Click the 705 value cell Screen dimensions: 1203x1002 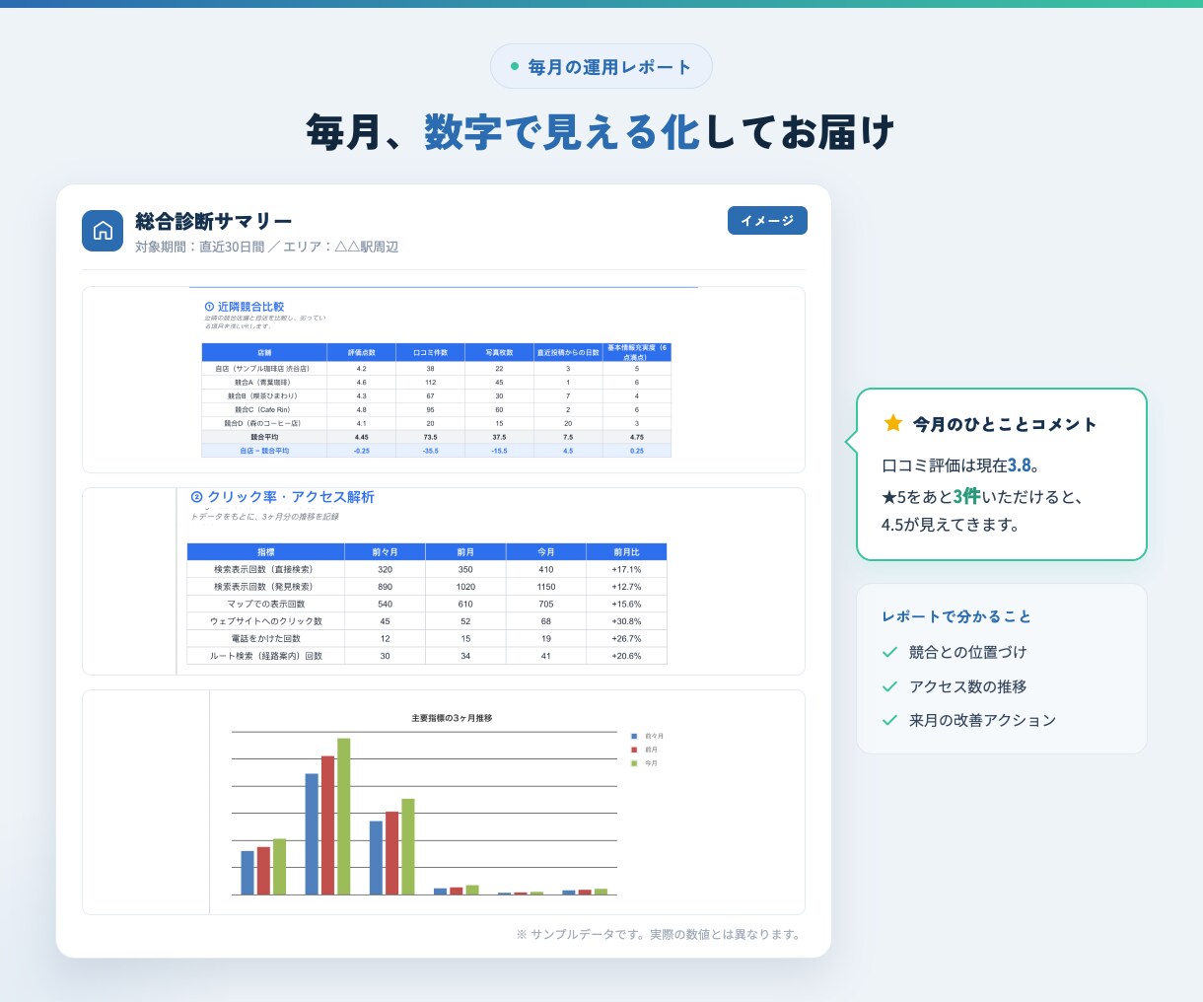(545, 604)
